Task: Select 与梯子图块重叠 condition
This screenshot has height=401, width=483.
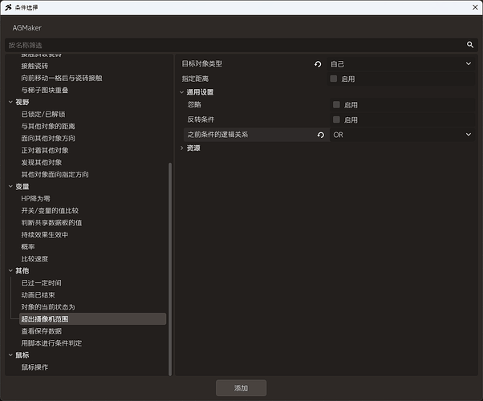Action: click(45, 90)
